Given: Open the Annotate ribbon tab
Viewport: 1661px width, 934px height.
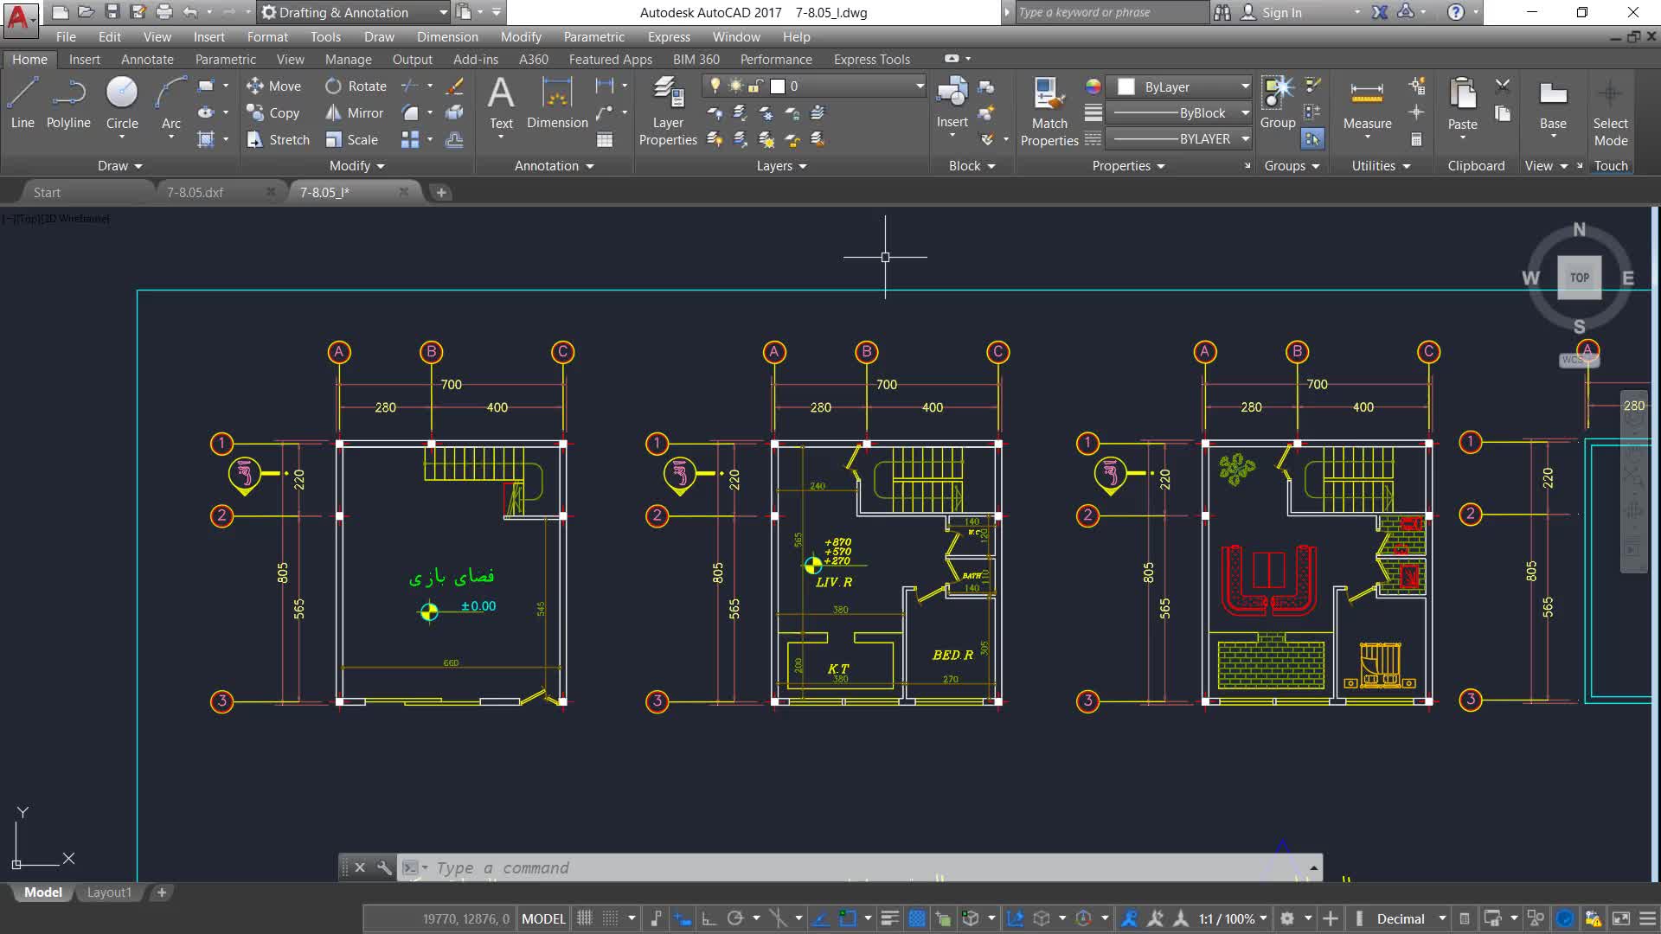Looking at the screenshot, I should click(147, 60).
